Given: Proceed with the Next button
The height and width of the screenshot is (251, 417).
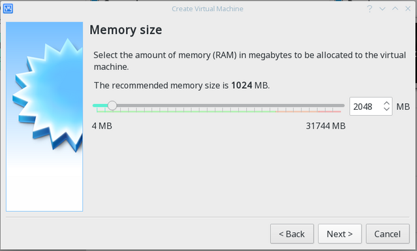Looking at the screenshot, I should (x=339, y=234).
